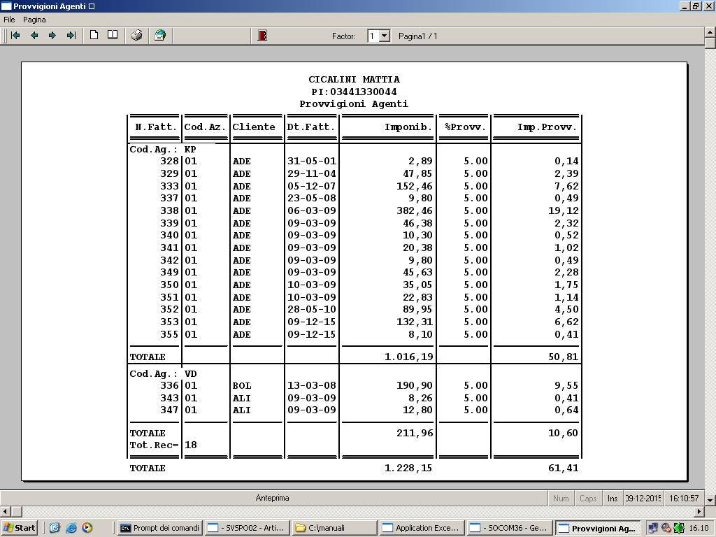
Task: Open the Pagina menu
Action: click(34, 20)
